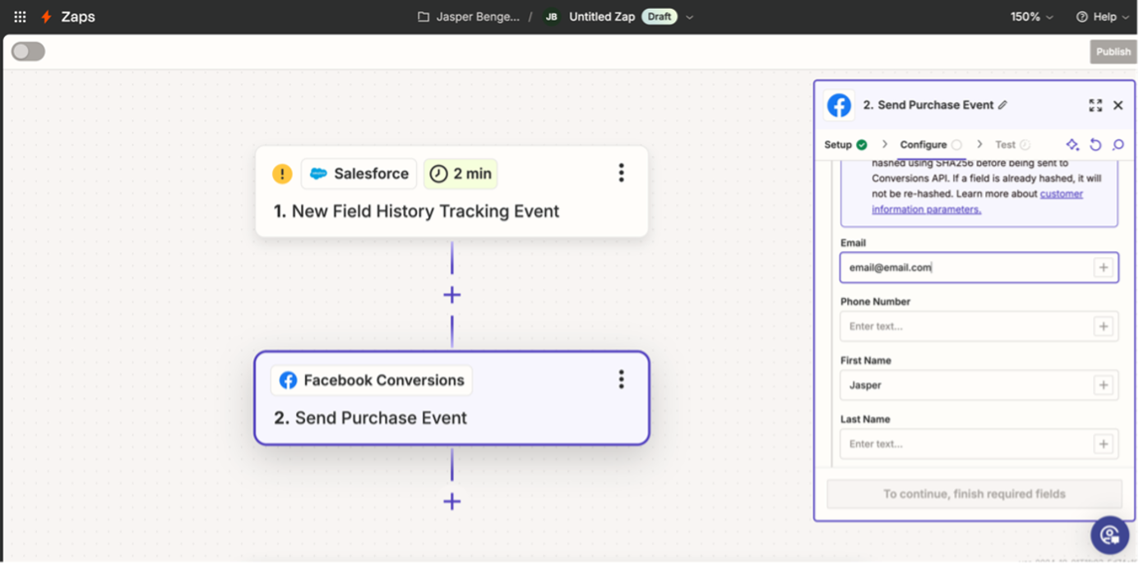Open the Help menu
The width and height of the screenshot is (1143, 569).
pyautogui.click(x=1103, y=16)
